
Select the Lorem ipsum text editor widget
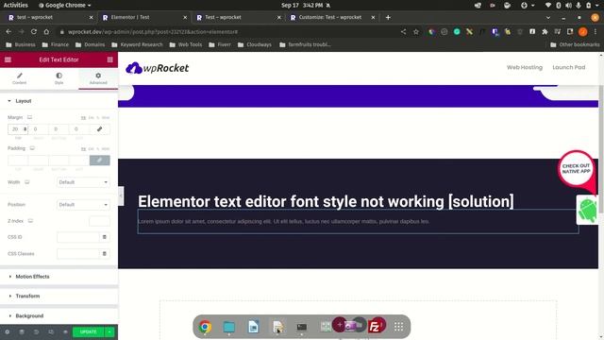(358, 222)
